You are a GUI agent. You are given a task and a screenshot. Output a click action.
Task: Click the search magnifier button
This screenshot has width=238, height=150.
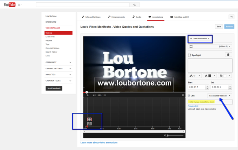tap(134, 5)
